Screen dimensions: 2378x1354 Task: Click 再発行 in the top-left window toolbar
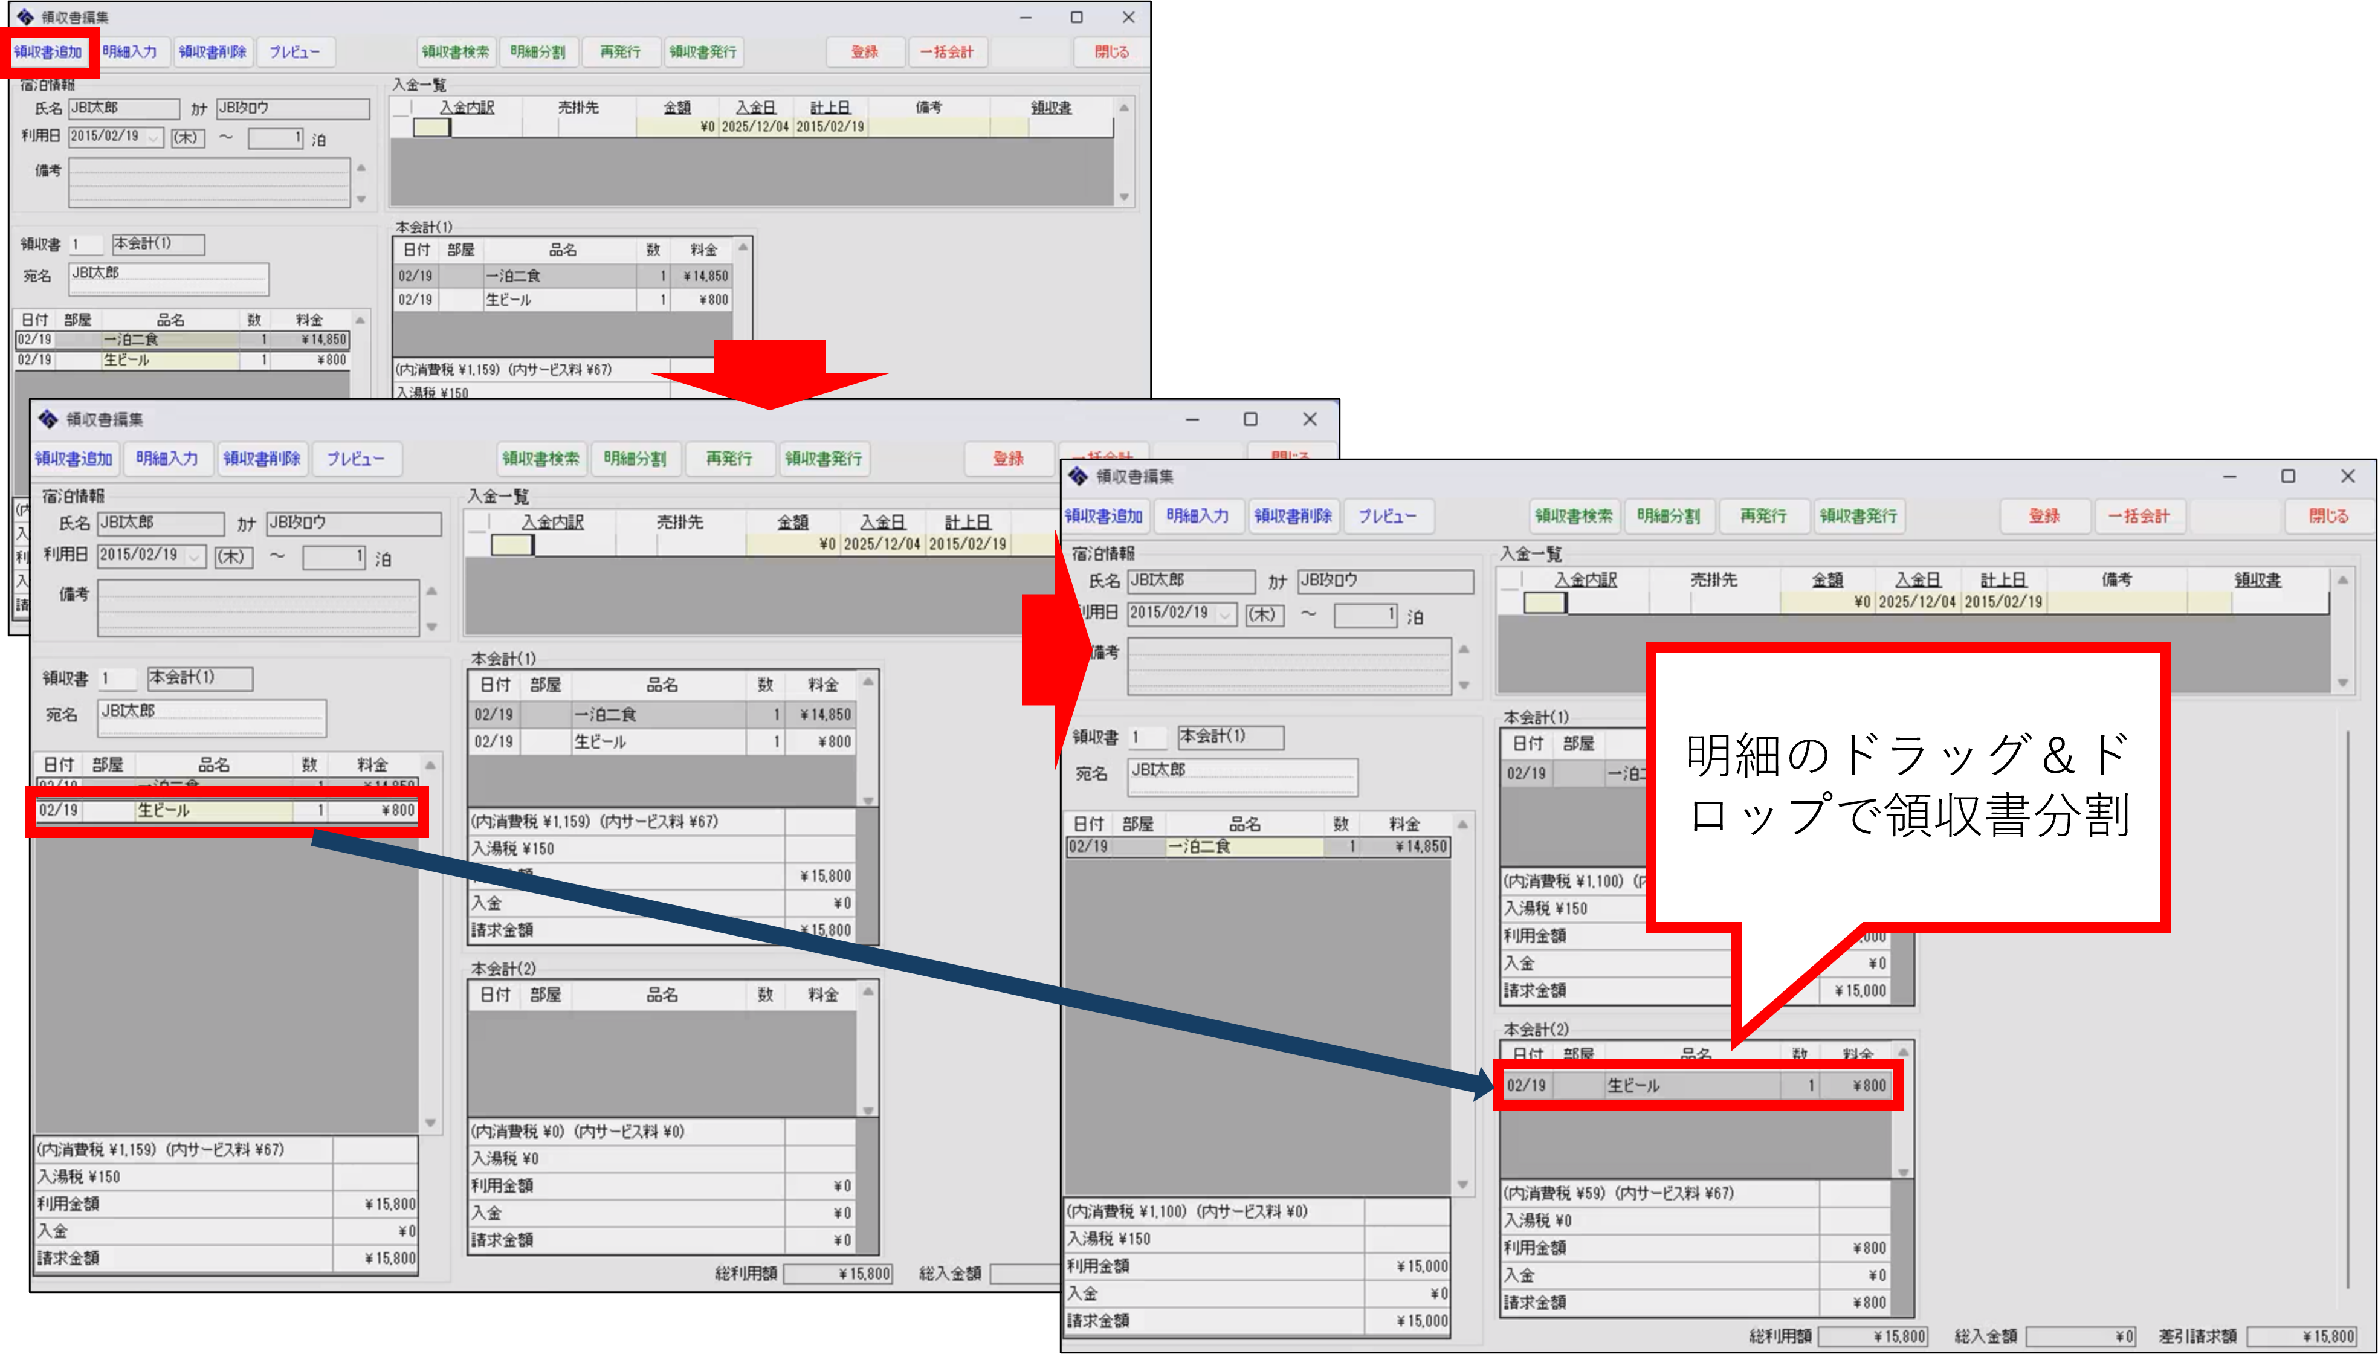tap(620, 52)
